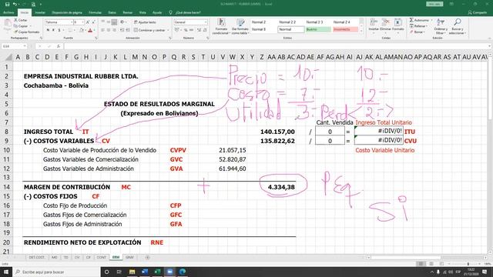The image size is (493, 277).
Task: Switch to the GRAF sheet tab
Action: [129, 258]
